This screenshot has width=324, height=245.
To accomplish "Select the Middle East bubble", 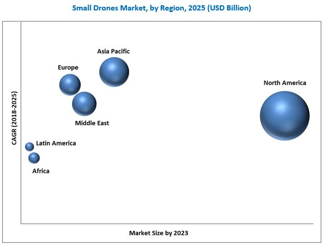I will coord(84,104).
